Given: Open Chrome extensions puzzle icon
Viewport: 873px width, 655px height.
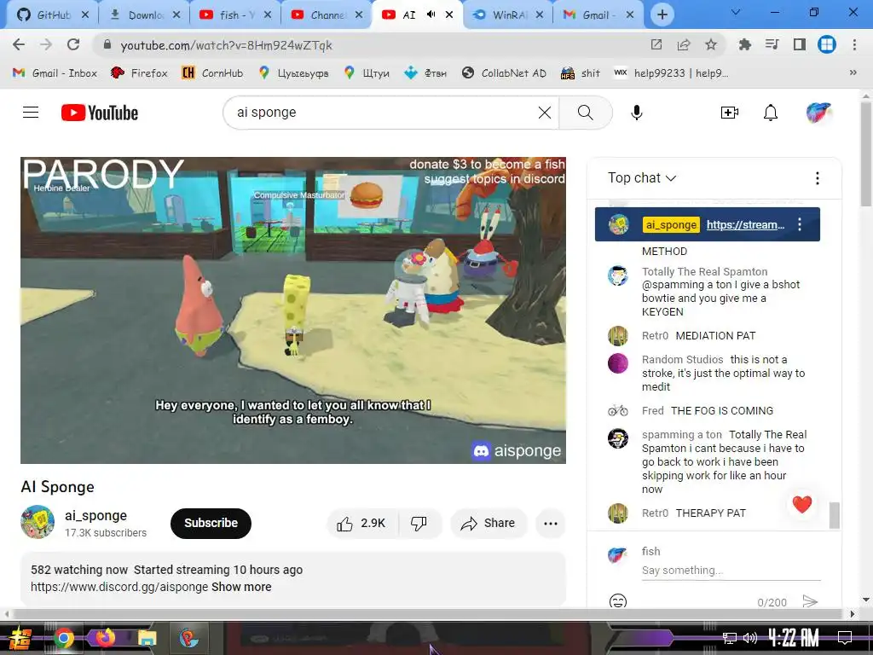Looking at the screenshot, I should (x=744, y=44).
